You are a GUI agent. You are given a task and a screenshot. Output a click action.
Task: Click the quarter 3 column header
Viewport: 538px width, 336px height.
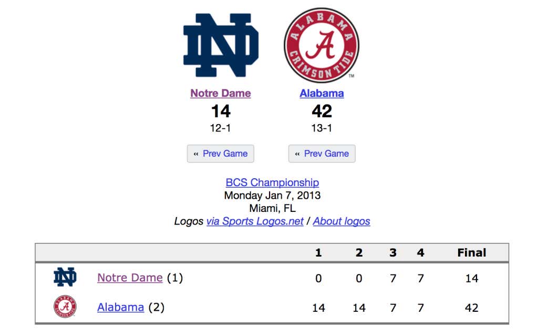tap(393, 253)
